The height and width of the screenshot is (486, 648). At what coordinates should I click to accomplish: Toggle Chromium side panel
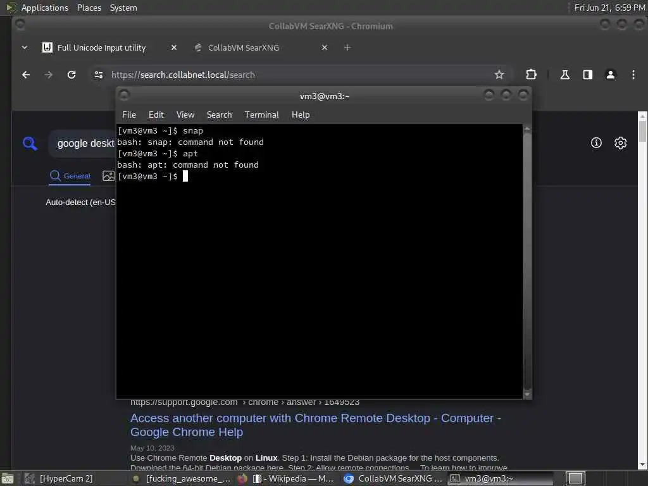click(588, 75)
